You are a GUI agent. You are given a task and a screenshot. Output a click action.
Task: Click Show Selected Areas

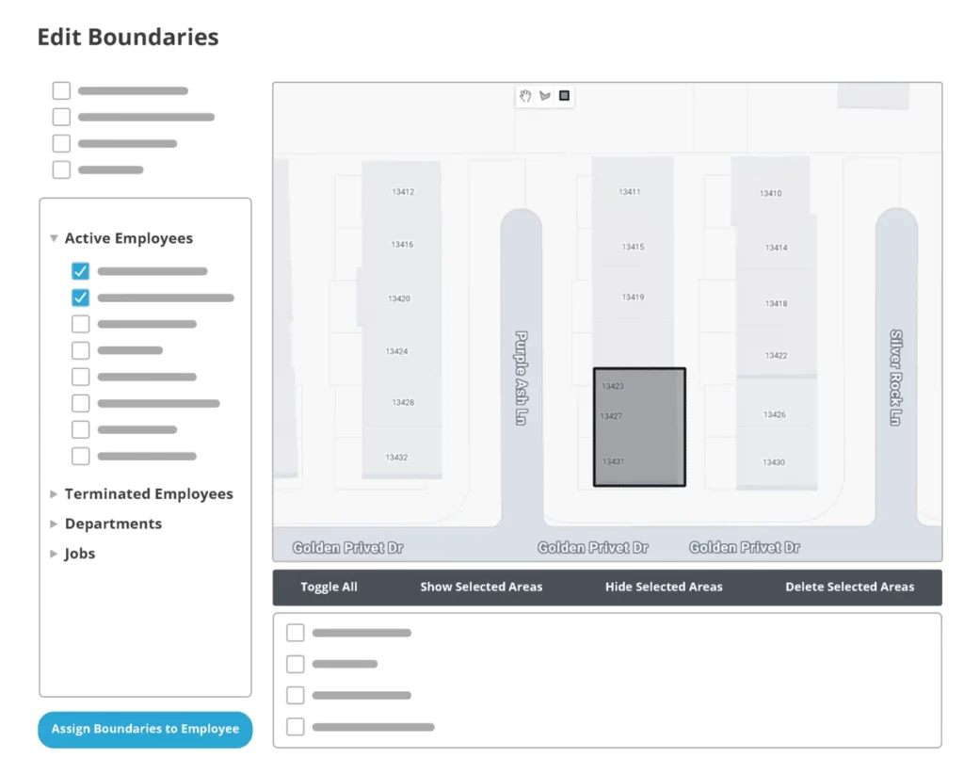[481, 588]
